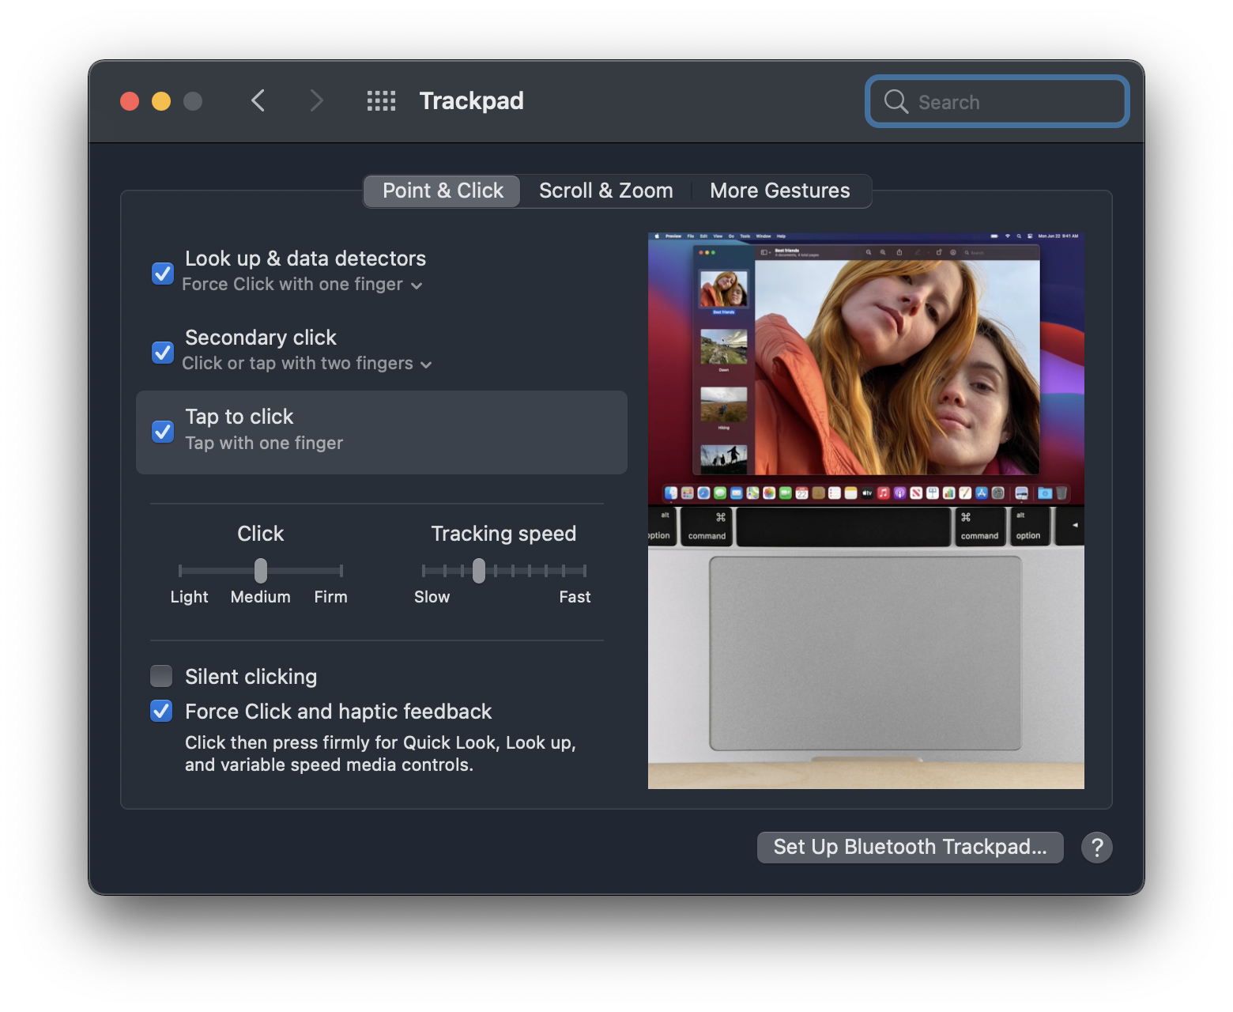Turn off Tap to click checkbox

(163, 432)
